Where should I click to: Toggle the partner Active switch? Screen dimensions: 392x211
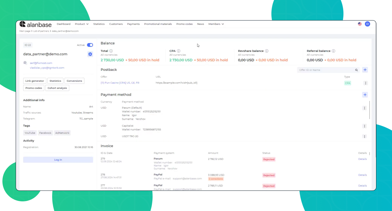coord(90,45)
